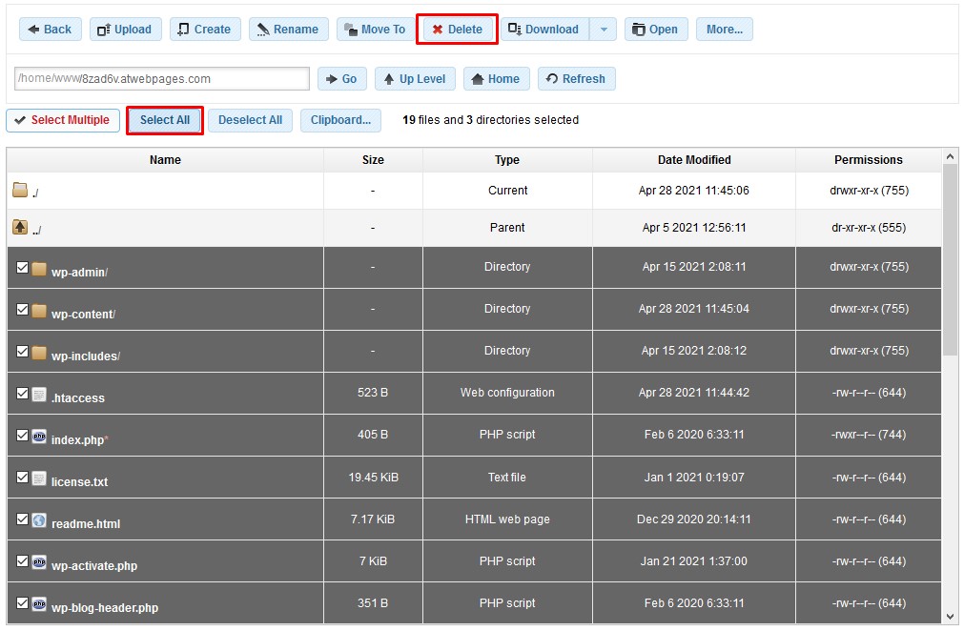Click the Refresh icon
The height and width of the screenshot is (631, 964).
pyautogui.click(x=554, y=79)
